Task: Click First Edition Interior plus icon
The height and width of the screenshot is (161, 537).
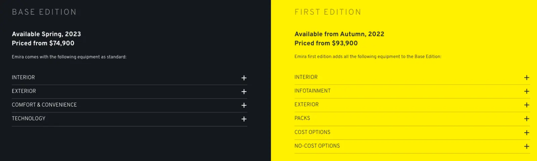Action: [x=527, y=77]
